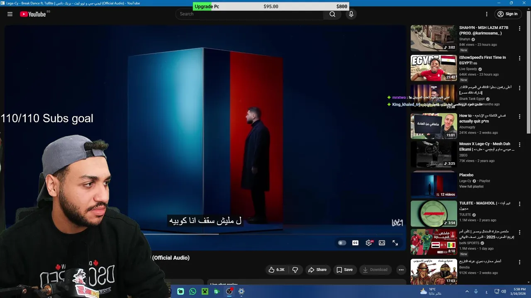
Task: Open the volume speaker tray icon
Action: point(504,291)
